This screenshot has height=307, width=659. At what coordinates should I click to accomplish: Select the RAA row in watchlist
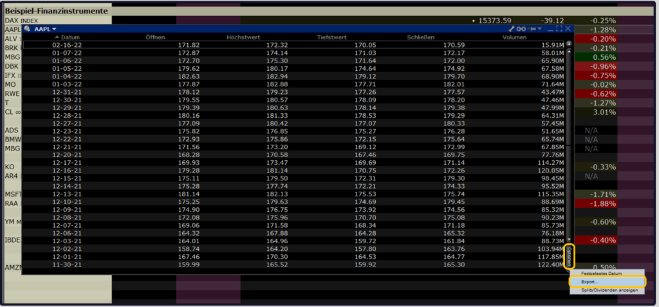click(12, 203)
